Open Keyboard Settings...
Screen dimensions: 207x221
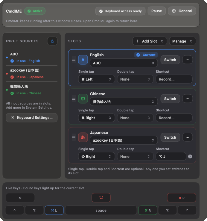pyautogui.click(x=32, y=118)
